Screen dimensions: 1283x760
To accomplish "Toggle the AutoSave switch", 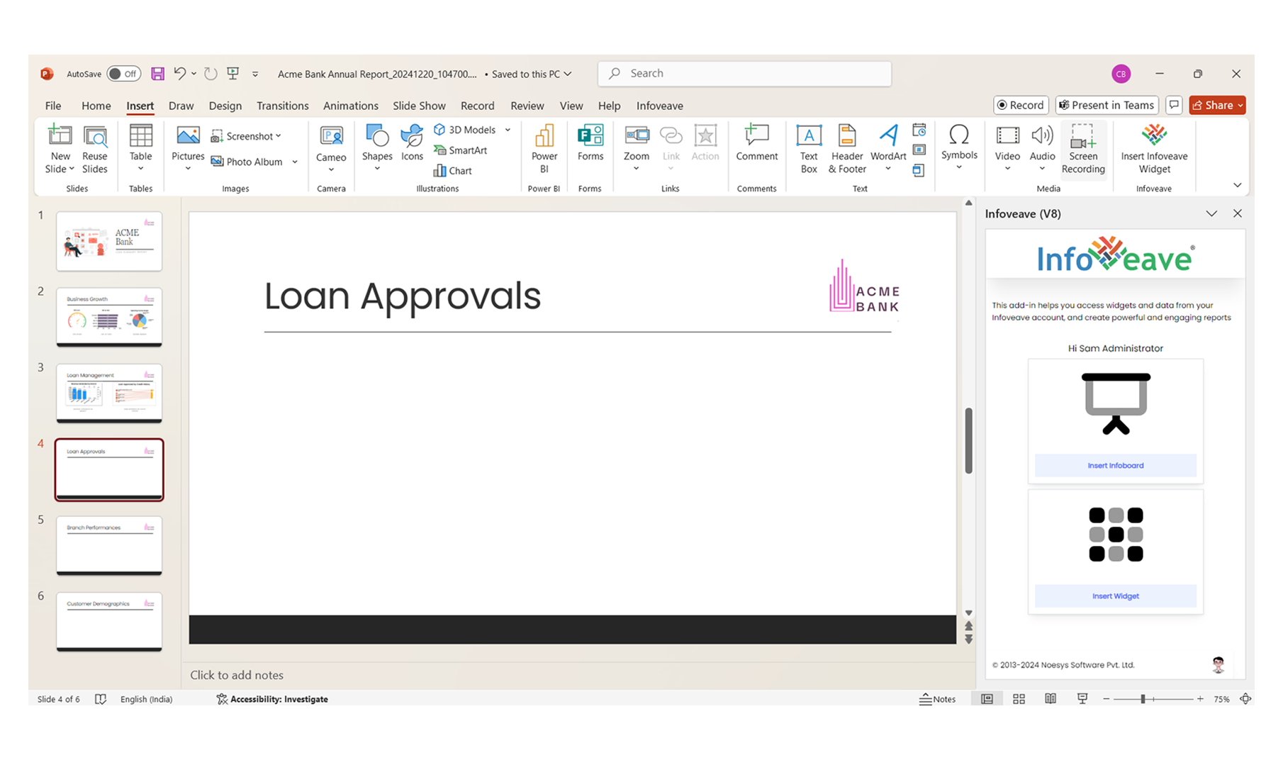I will 124,74.
